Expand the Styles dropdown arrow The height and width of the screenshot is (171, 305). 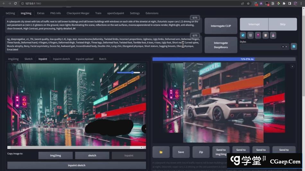tap(286, 47)
